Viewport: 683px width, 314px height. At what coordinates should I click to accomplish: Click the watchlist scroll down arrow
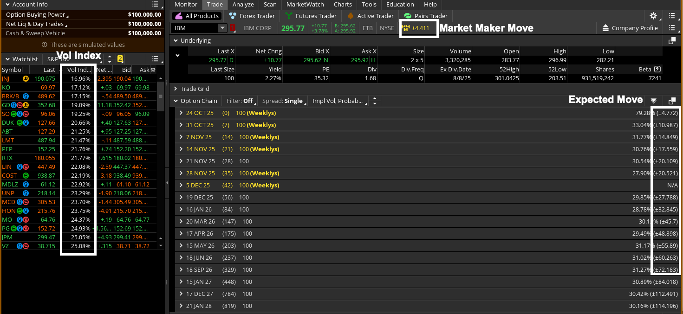pyautogui.click(x=161, y=245)
